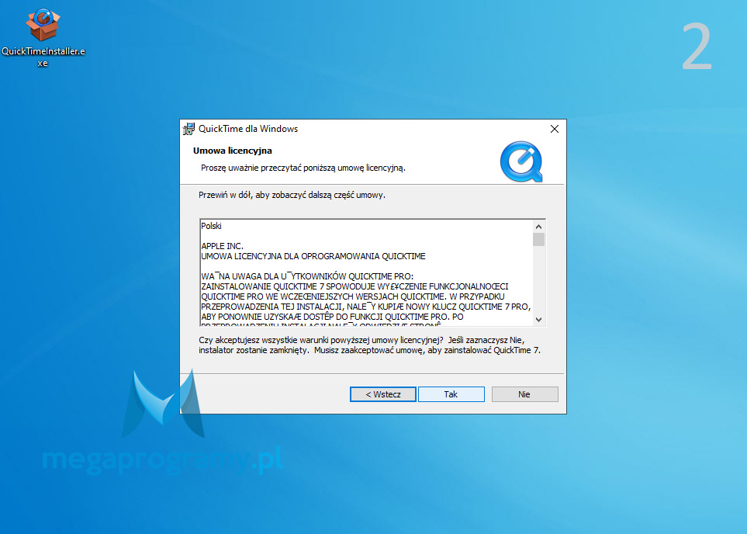Click the installer icon in the dialog title bar
This screenshot has width=747, height=534.
point(189,129)
